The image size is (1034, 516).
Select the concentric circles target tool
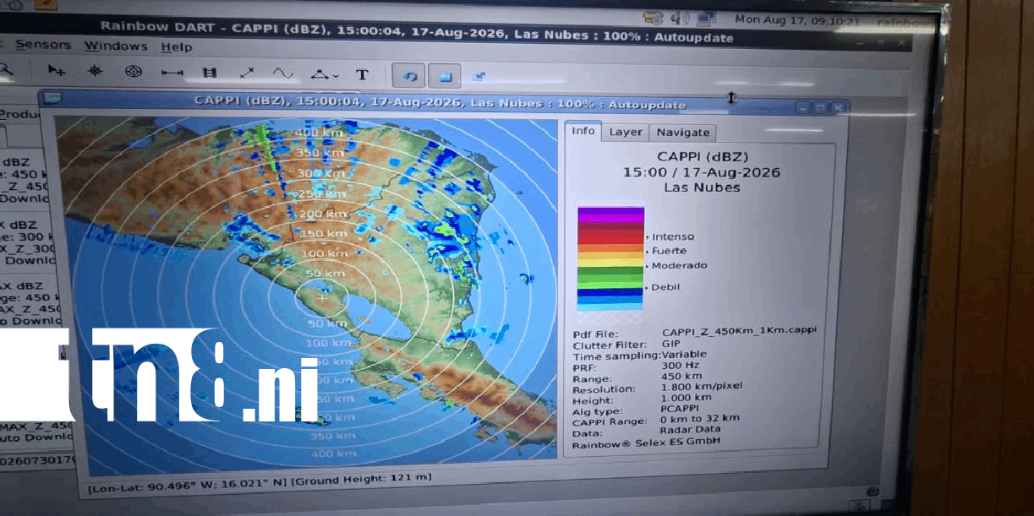(134, 72)
